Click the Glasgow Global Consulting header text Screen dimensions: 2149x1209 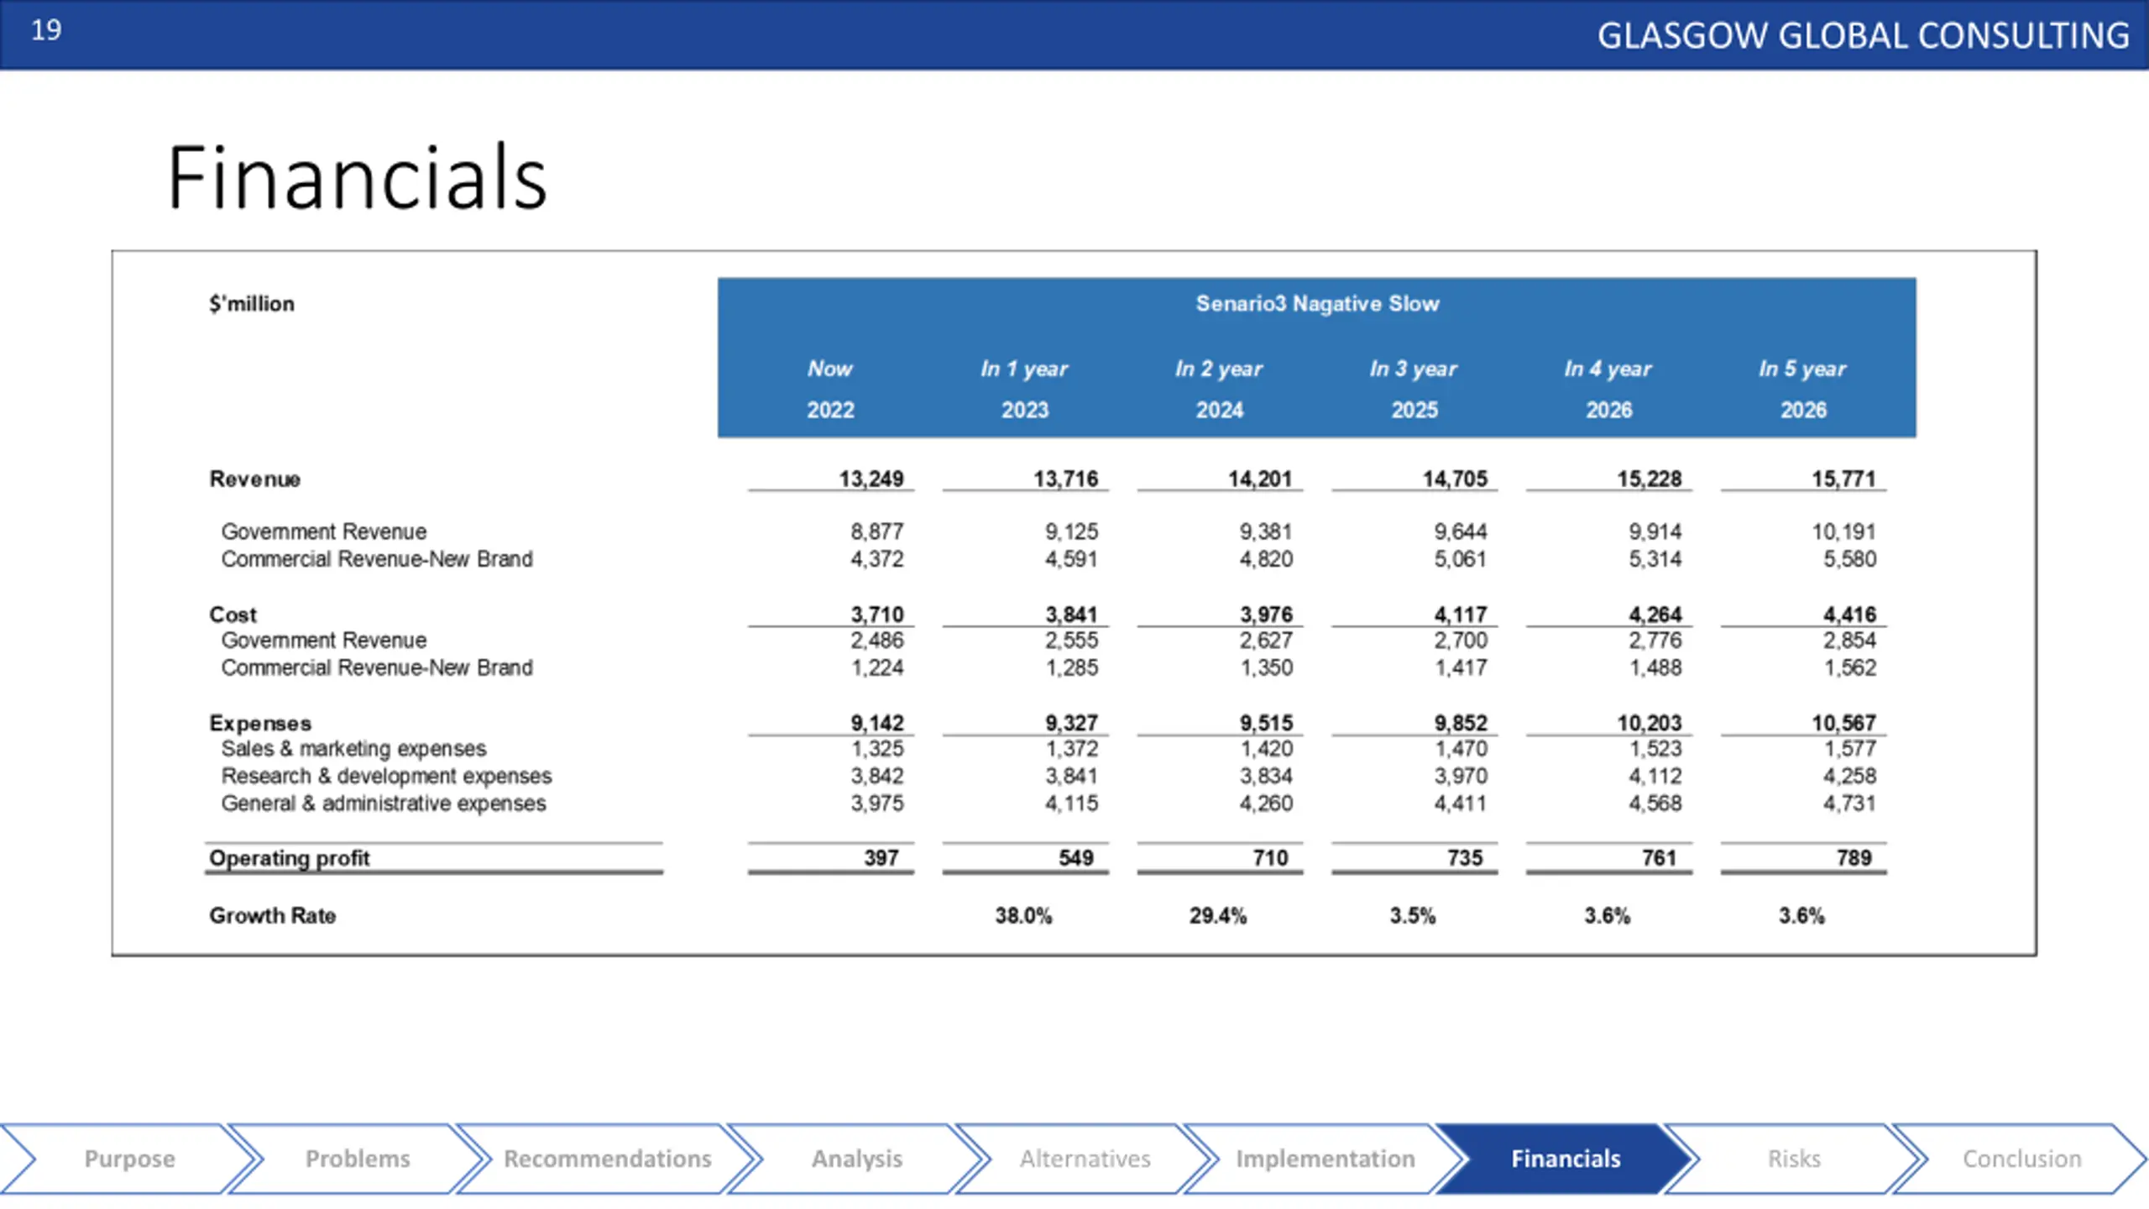(x=1863, y=36)
